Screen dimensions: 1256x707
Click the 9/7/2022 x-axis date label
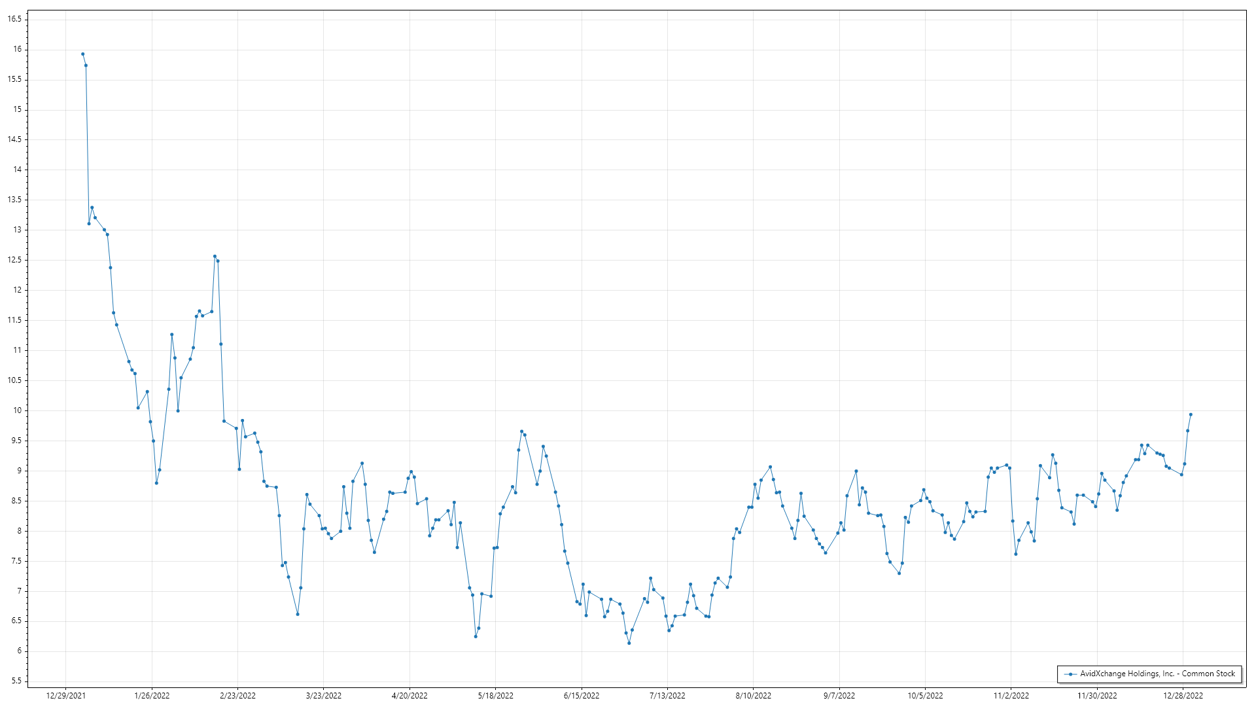point(839,696)
